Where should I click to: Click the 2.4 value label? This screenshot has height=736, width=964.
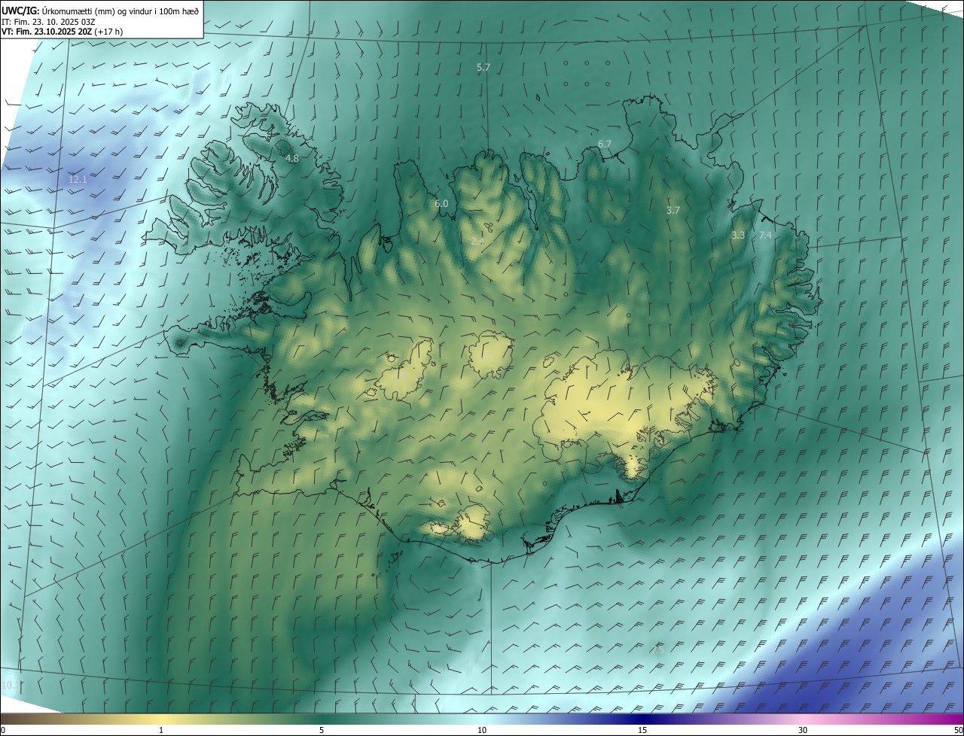pyautogui.click(x=477, y=241)
